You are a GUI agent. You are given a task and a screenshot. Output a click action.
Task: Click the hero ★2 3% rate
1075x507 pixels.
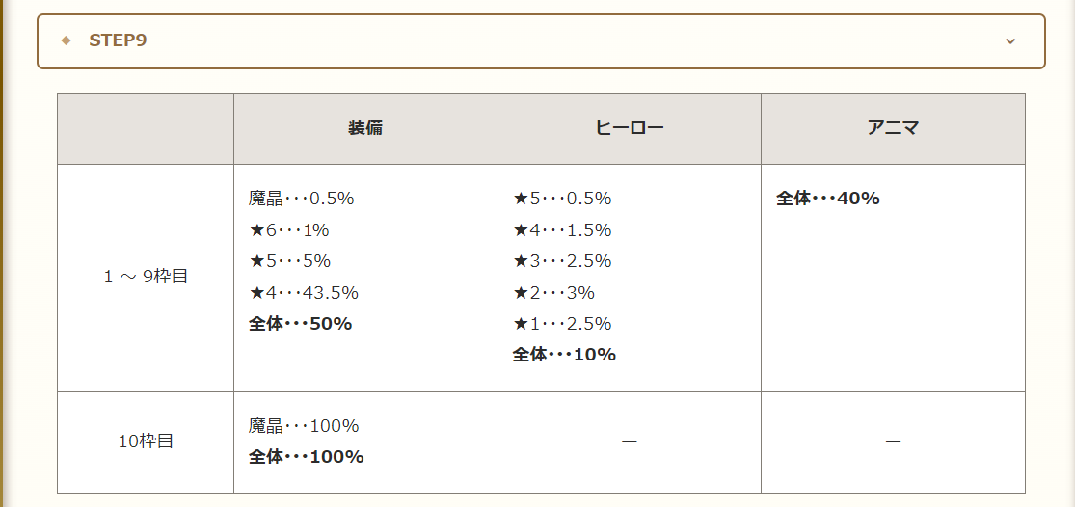coord(553,293)
